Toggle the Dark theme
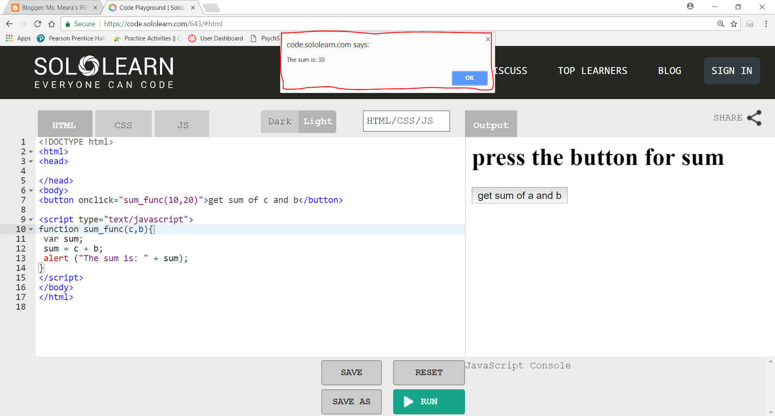The image size is (775, 416). (280, 122)
